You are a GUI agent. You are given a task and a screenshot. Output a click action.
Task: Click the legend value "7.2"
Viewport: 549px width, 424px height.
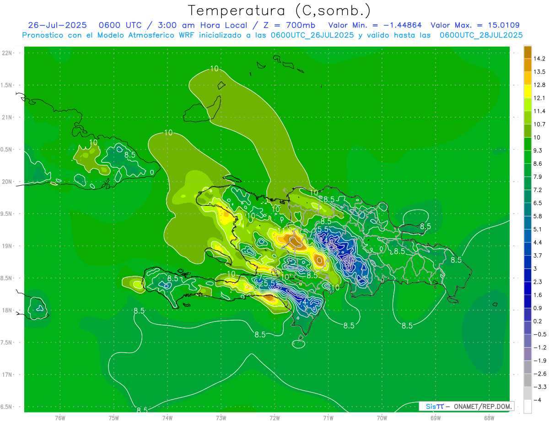538,190
